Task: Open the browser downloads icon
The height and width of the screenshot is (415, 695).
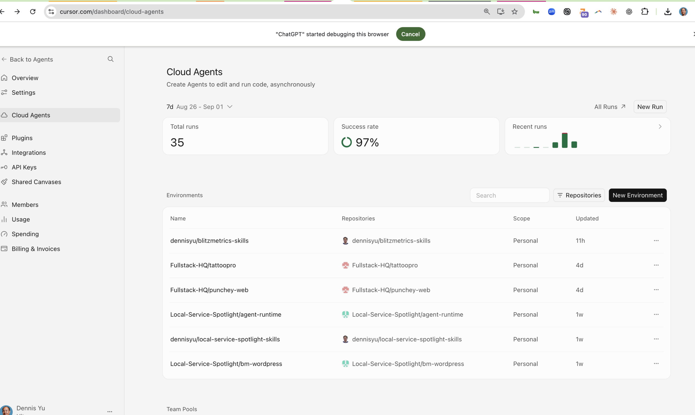Action: 668,11
